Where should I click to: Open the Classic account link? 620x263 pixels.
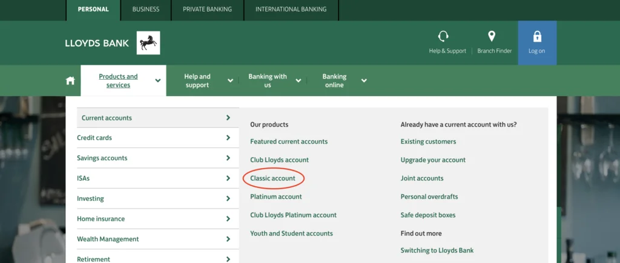point(273,178)
